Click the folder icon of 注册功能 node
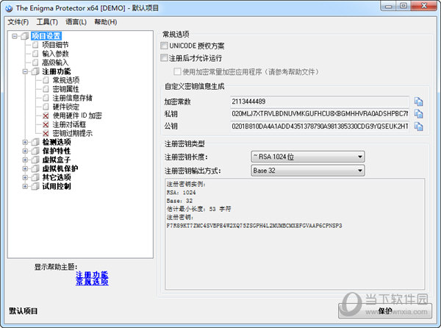 tap(35, 71)
